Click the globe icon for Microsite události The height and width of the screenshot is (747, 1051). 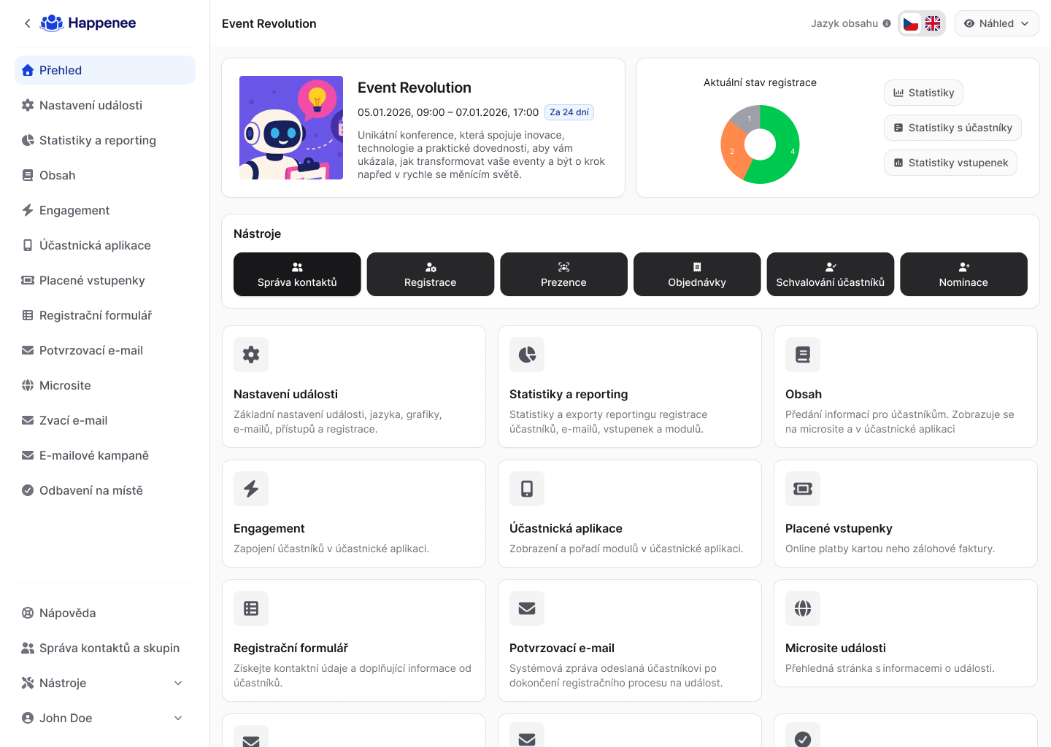pyautogui.click(x=803, y=608)
